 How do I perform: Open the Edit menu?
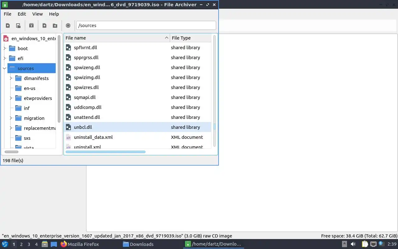[22, 14]
